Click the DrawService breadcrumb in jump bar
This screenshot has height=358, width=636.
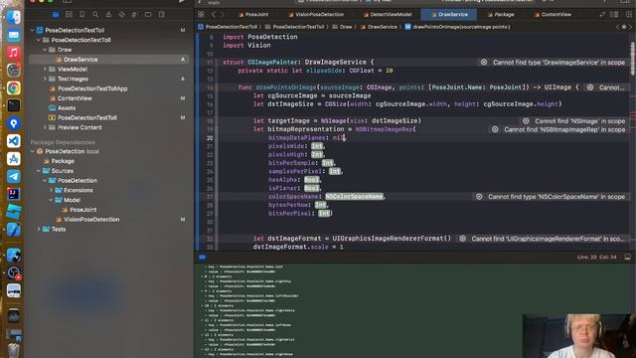379,27
